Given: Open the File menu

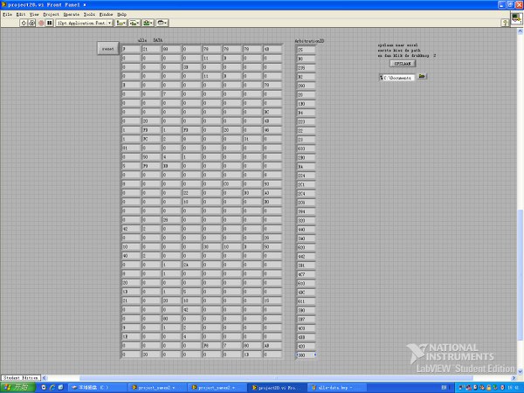Looking at the screenshot, I should click(x=7, y=15).
